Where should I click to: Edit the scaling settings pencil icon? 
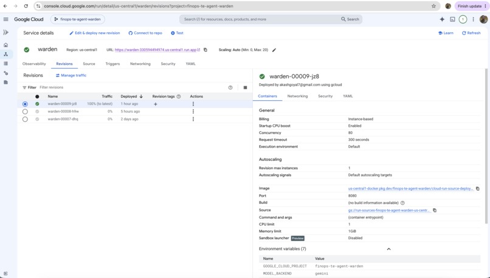pos(274,50)
